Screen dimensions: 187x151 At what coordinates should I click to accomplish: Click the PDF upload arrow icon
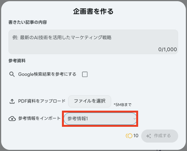(x=12, y=101)
